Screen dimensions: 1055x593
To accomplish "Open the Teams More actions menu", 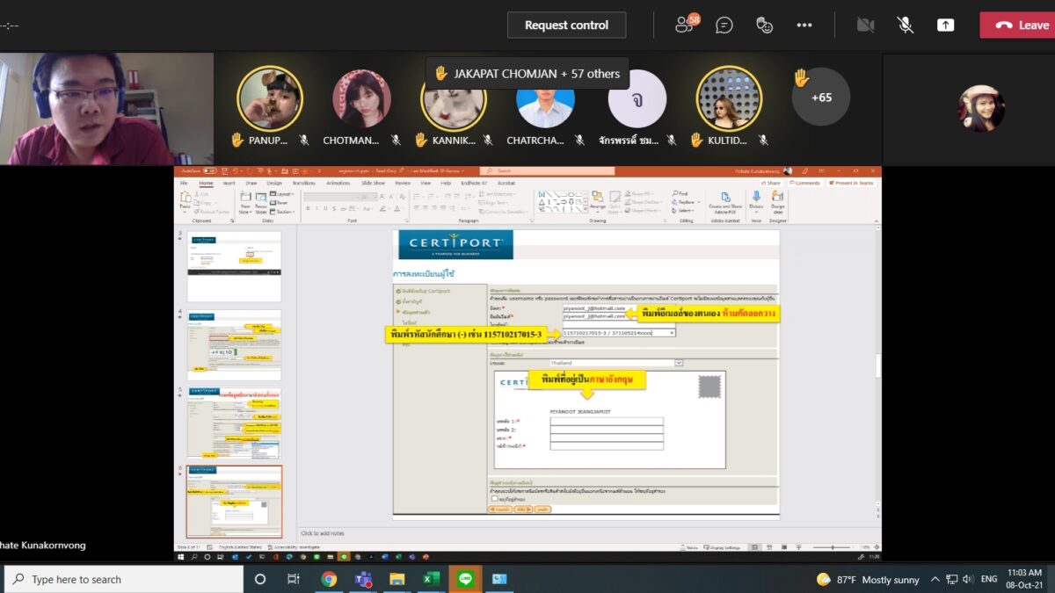I will (804, 25).
